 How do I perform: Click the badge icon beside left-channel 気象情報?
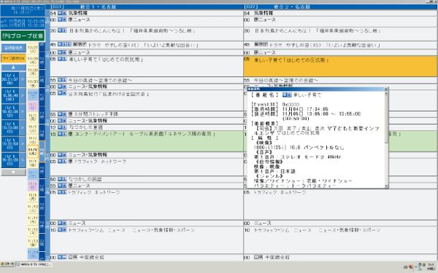62,13
